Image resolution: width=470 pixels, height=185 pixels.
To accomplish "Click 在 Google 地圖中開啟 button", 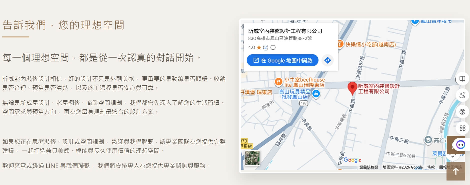I will click(x=282, y=60).
